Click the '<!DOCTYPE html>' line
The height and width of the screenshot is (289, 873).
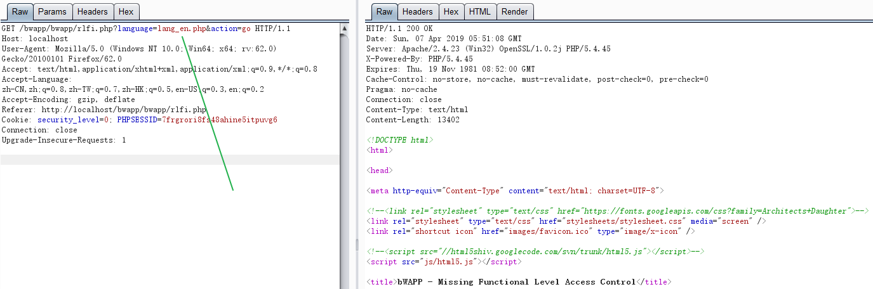(399, 140)
